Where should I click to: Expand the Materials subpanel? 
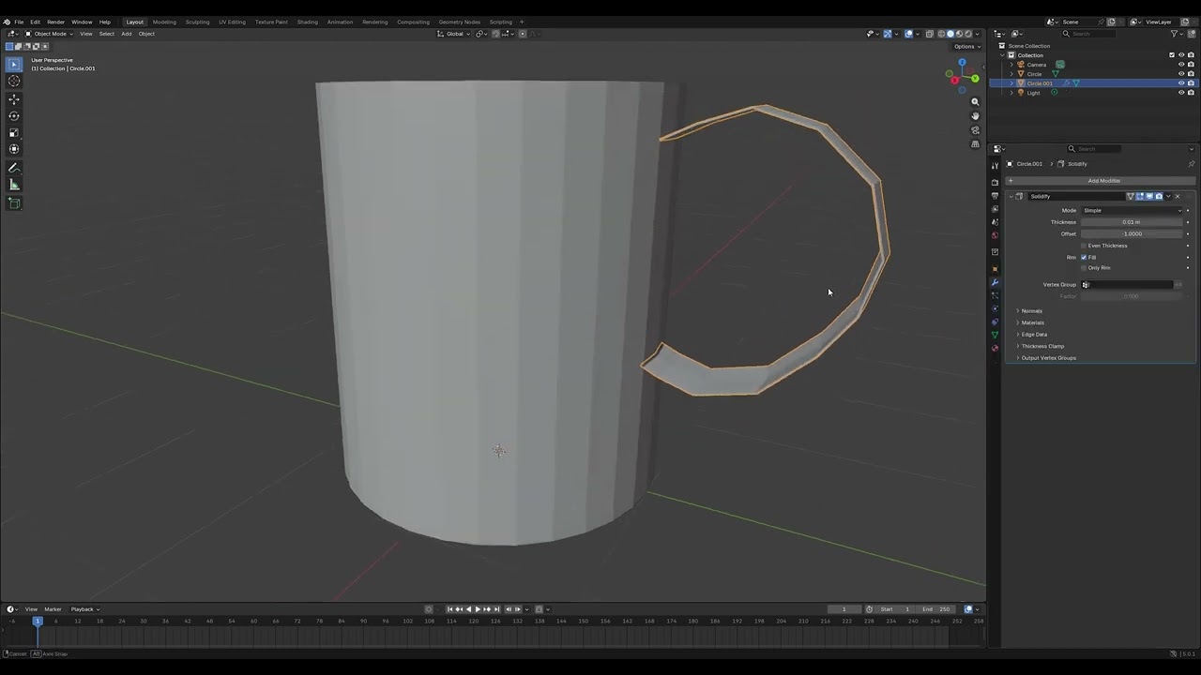[x=1032, y=322]
